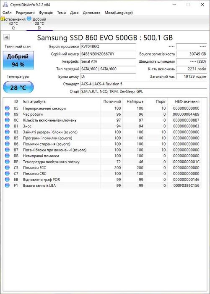The width and height of the screenshot is (210, 294).
Task: Click the rotation rate field ---- (SSD)
Action: (x=192, y=61)
